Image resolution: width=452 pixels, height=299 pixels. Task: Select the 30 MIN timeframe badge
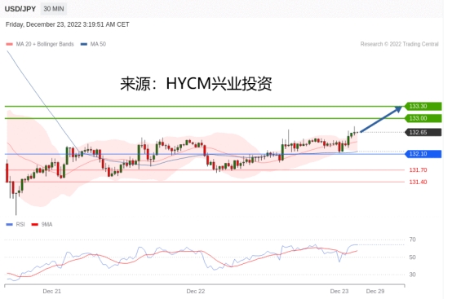(x=54, y=9)
